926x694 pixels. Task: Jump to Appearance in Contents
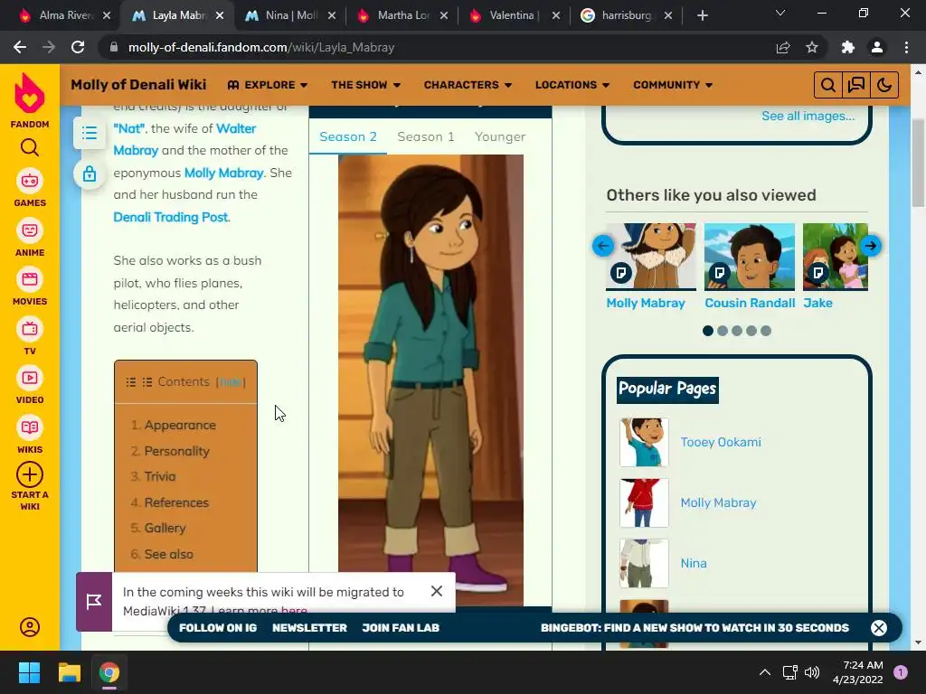pos(180,425)
